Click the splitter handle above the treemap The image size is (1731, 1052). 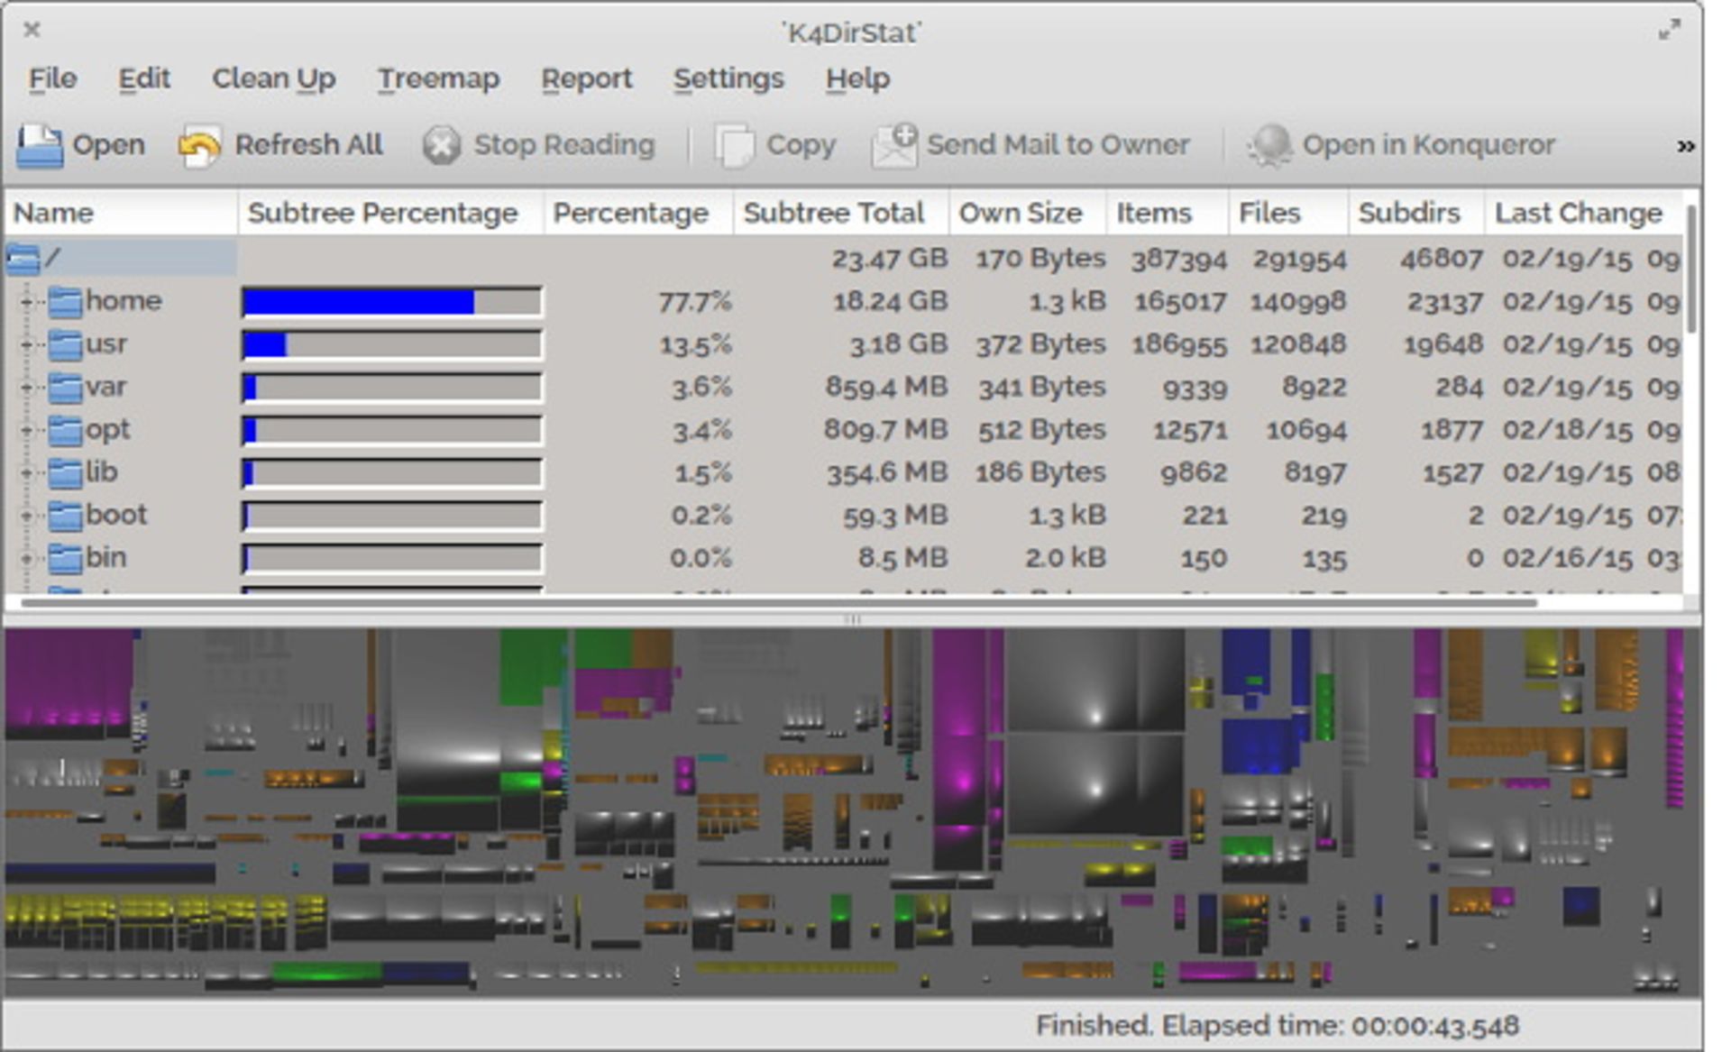[853, 619]
